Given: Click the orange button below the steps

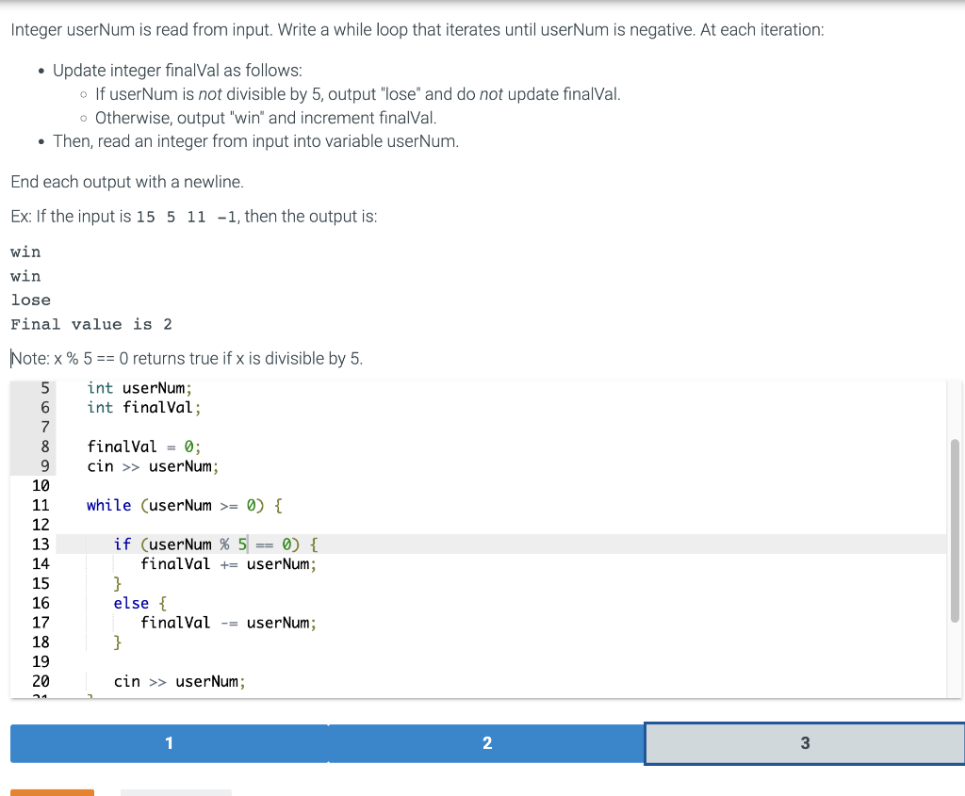Looking at the screenshot, I should click(52, 792).
